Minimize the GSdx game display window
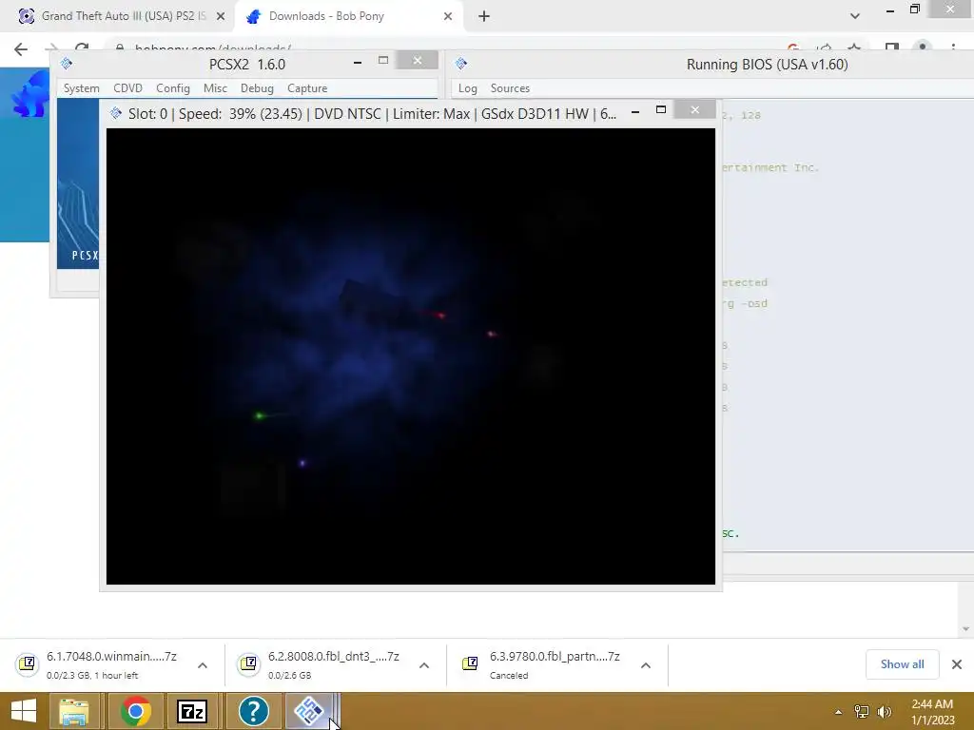Viewport: 974px width, 730px height. [x=634, y=112]
